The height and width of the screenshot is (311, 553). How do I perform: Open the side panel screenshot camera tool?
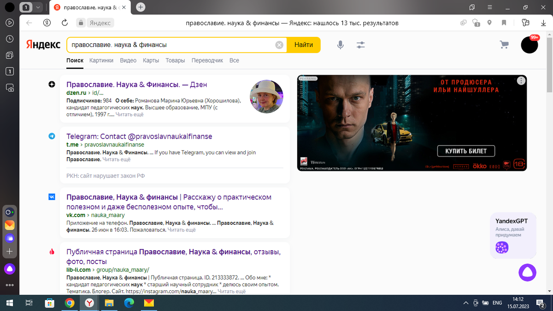[x=10, y=88]
